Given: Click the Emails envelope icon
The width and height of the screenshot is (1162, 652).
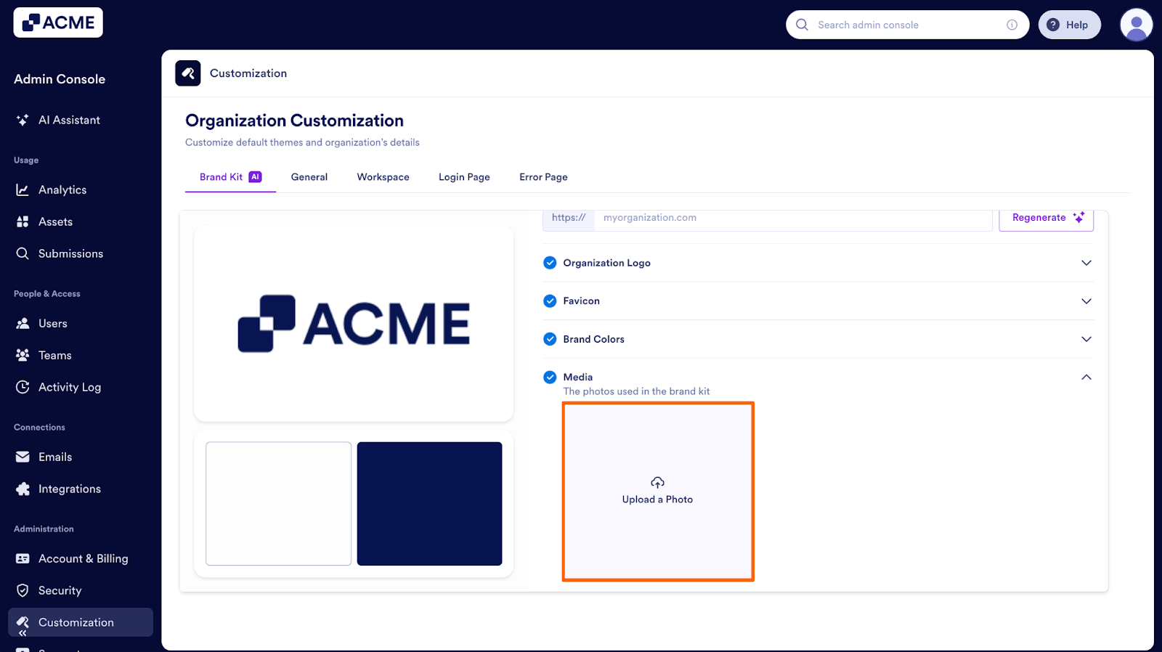Looking at the screenshot, I should pyautogui.click(x=23, y=457).
